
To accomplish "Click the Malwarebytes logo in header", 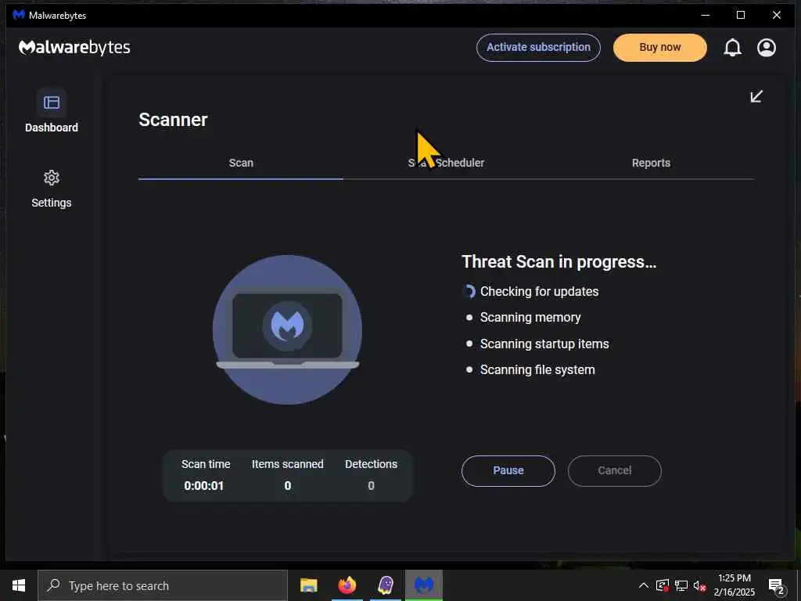I will tap(74, 48).
